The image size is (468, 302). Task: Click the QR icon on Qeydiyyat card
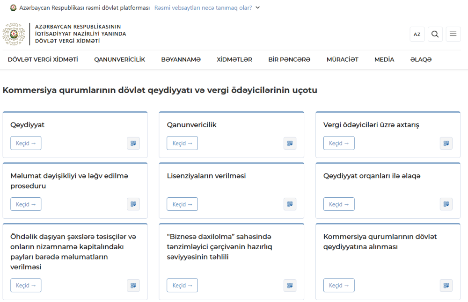coord(133,144)
